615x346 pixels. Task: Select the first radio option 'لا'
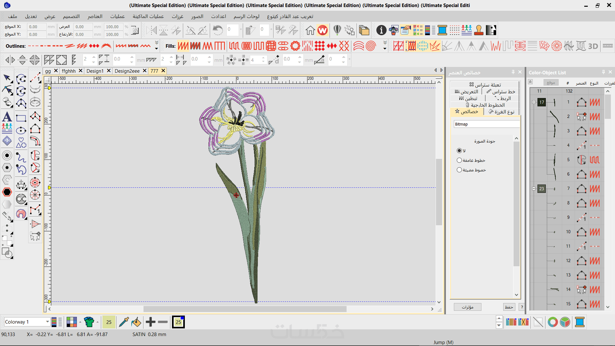pyautogui.click(x=459, y=151)
